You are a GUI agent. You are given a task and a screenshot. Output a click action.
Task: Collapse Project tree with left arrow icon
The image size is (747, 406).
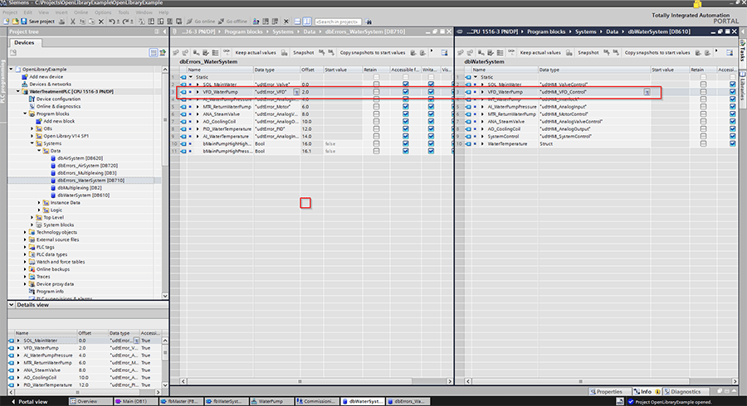(x=165, y=31)
